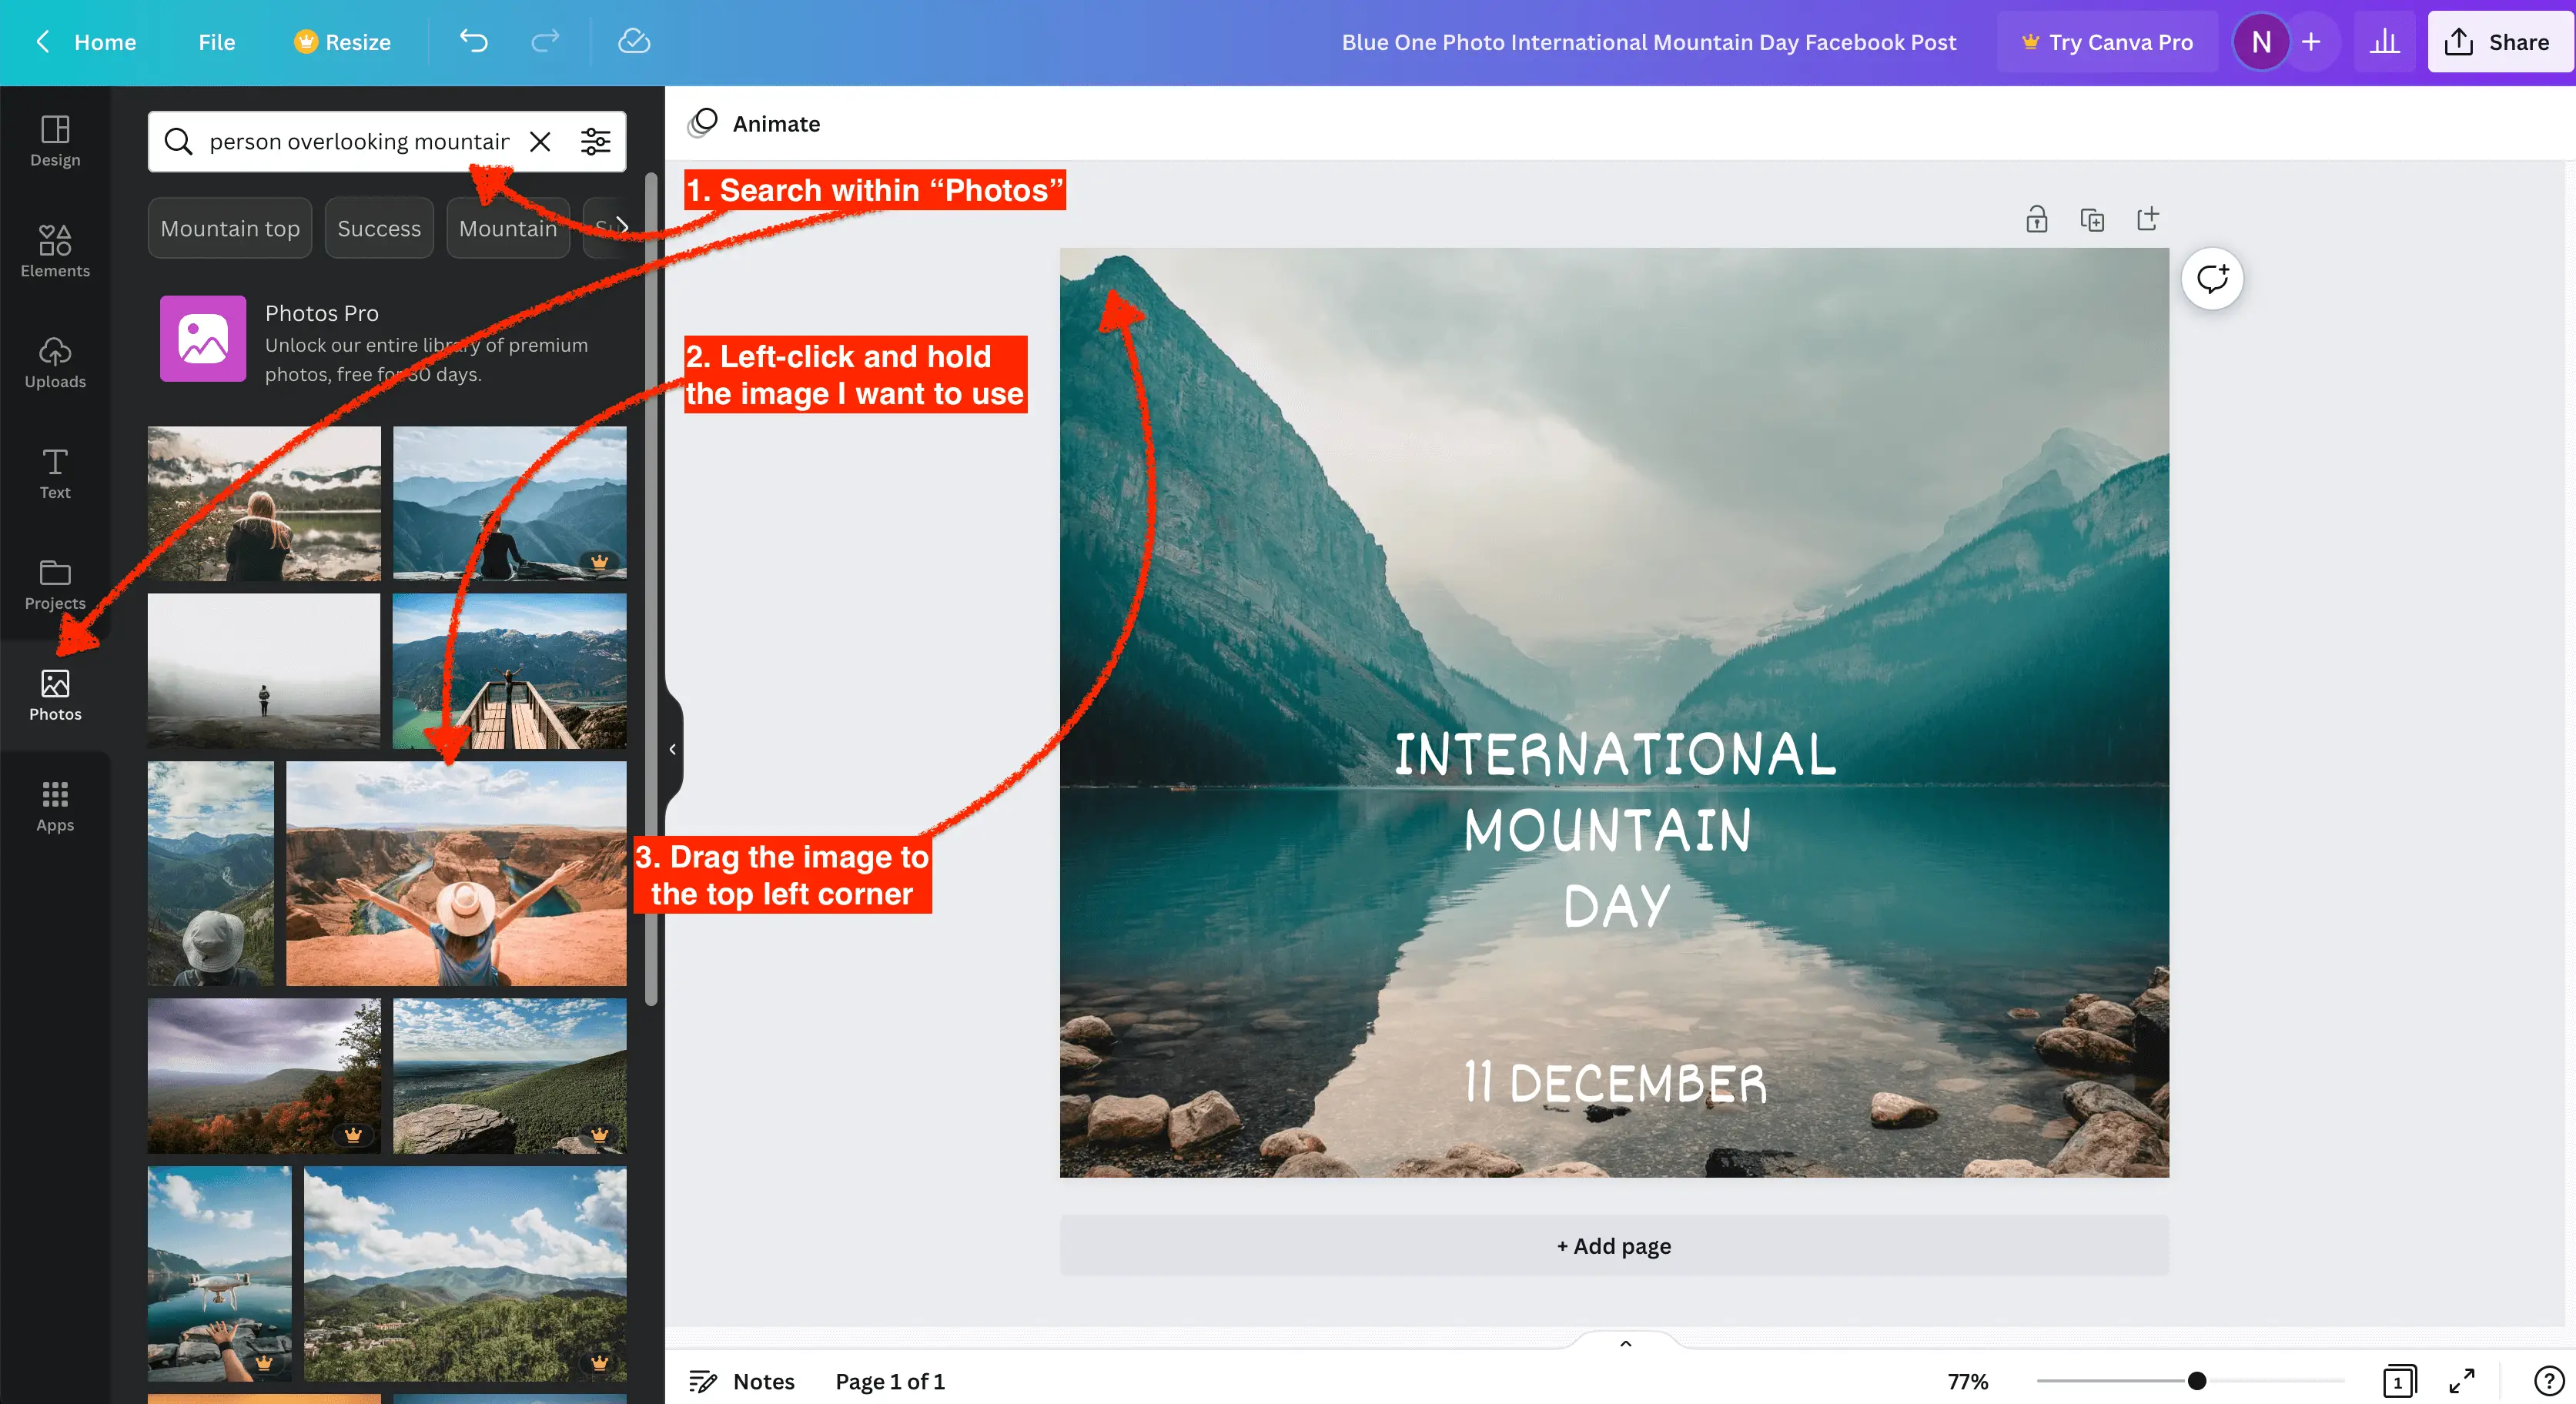Toggle grid view pages button
Screen dimensions: 2576x1404
[2398, 1381]
